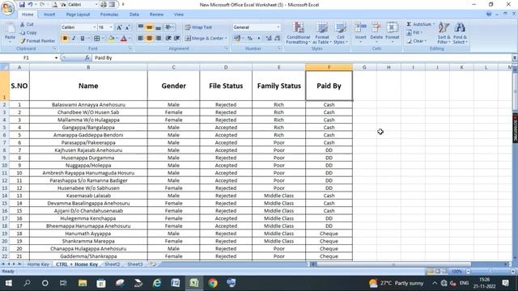Open the font name dropdown
This screenshot has width=518, height=291.
[95, 27]
